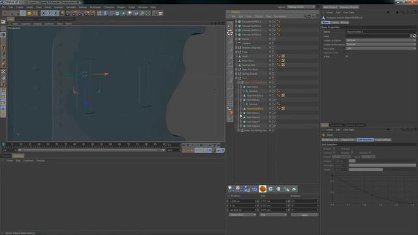Open the Modeling Axis tab
The height and width of the screenshot is (235, 418).
click(330, 140)
